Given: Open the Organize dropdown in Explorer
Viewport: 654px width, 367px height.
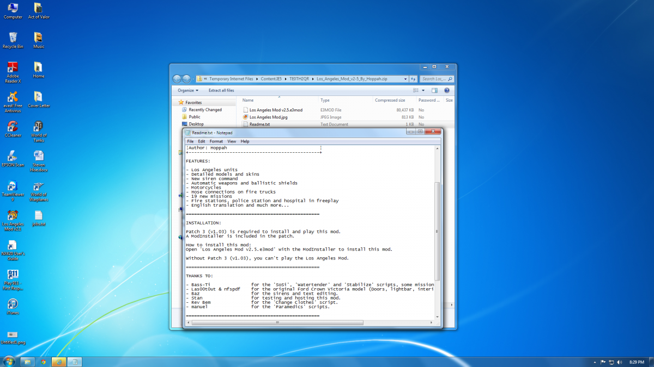Looking at the screenshot, I should click(x=188, y=90).
